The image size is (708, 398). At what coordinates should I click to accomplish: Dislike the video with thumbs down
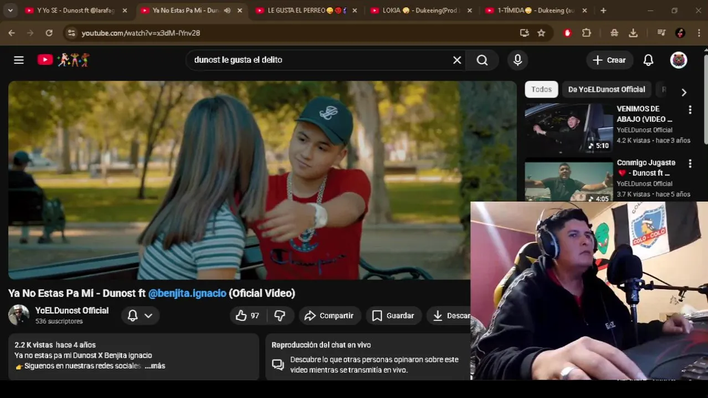coord(280,316)
